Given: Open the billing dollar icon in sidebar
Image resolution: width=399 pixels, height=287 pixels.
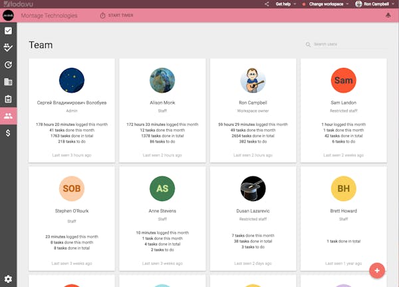Looking at the screenshot, I should coord(8,133).
